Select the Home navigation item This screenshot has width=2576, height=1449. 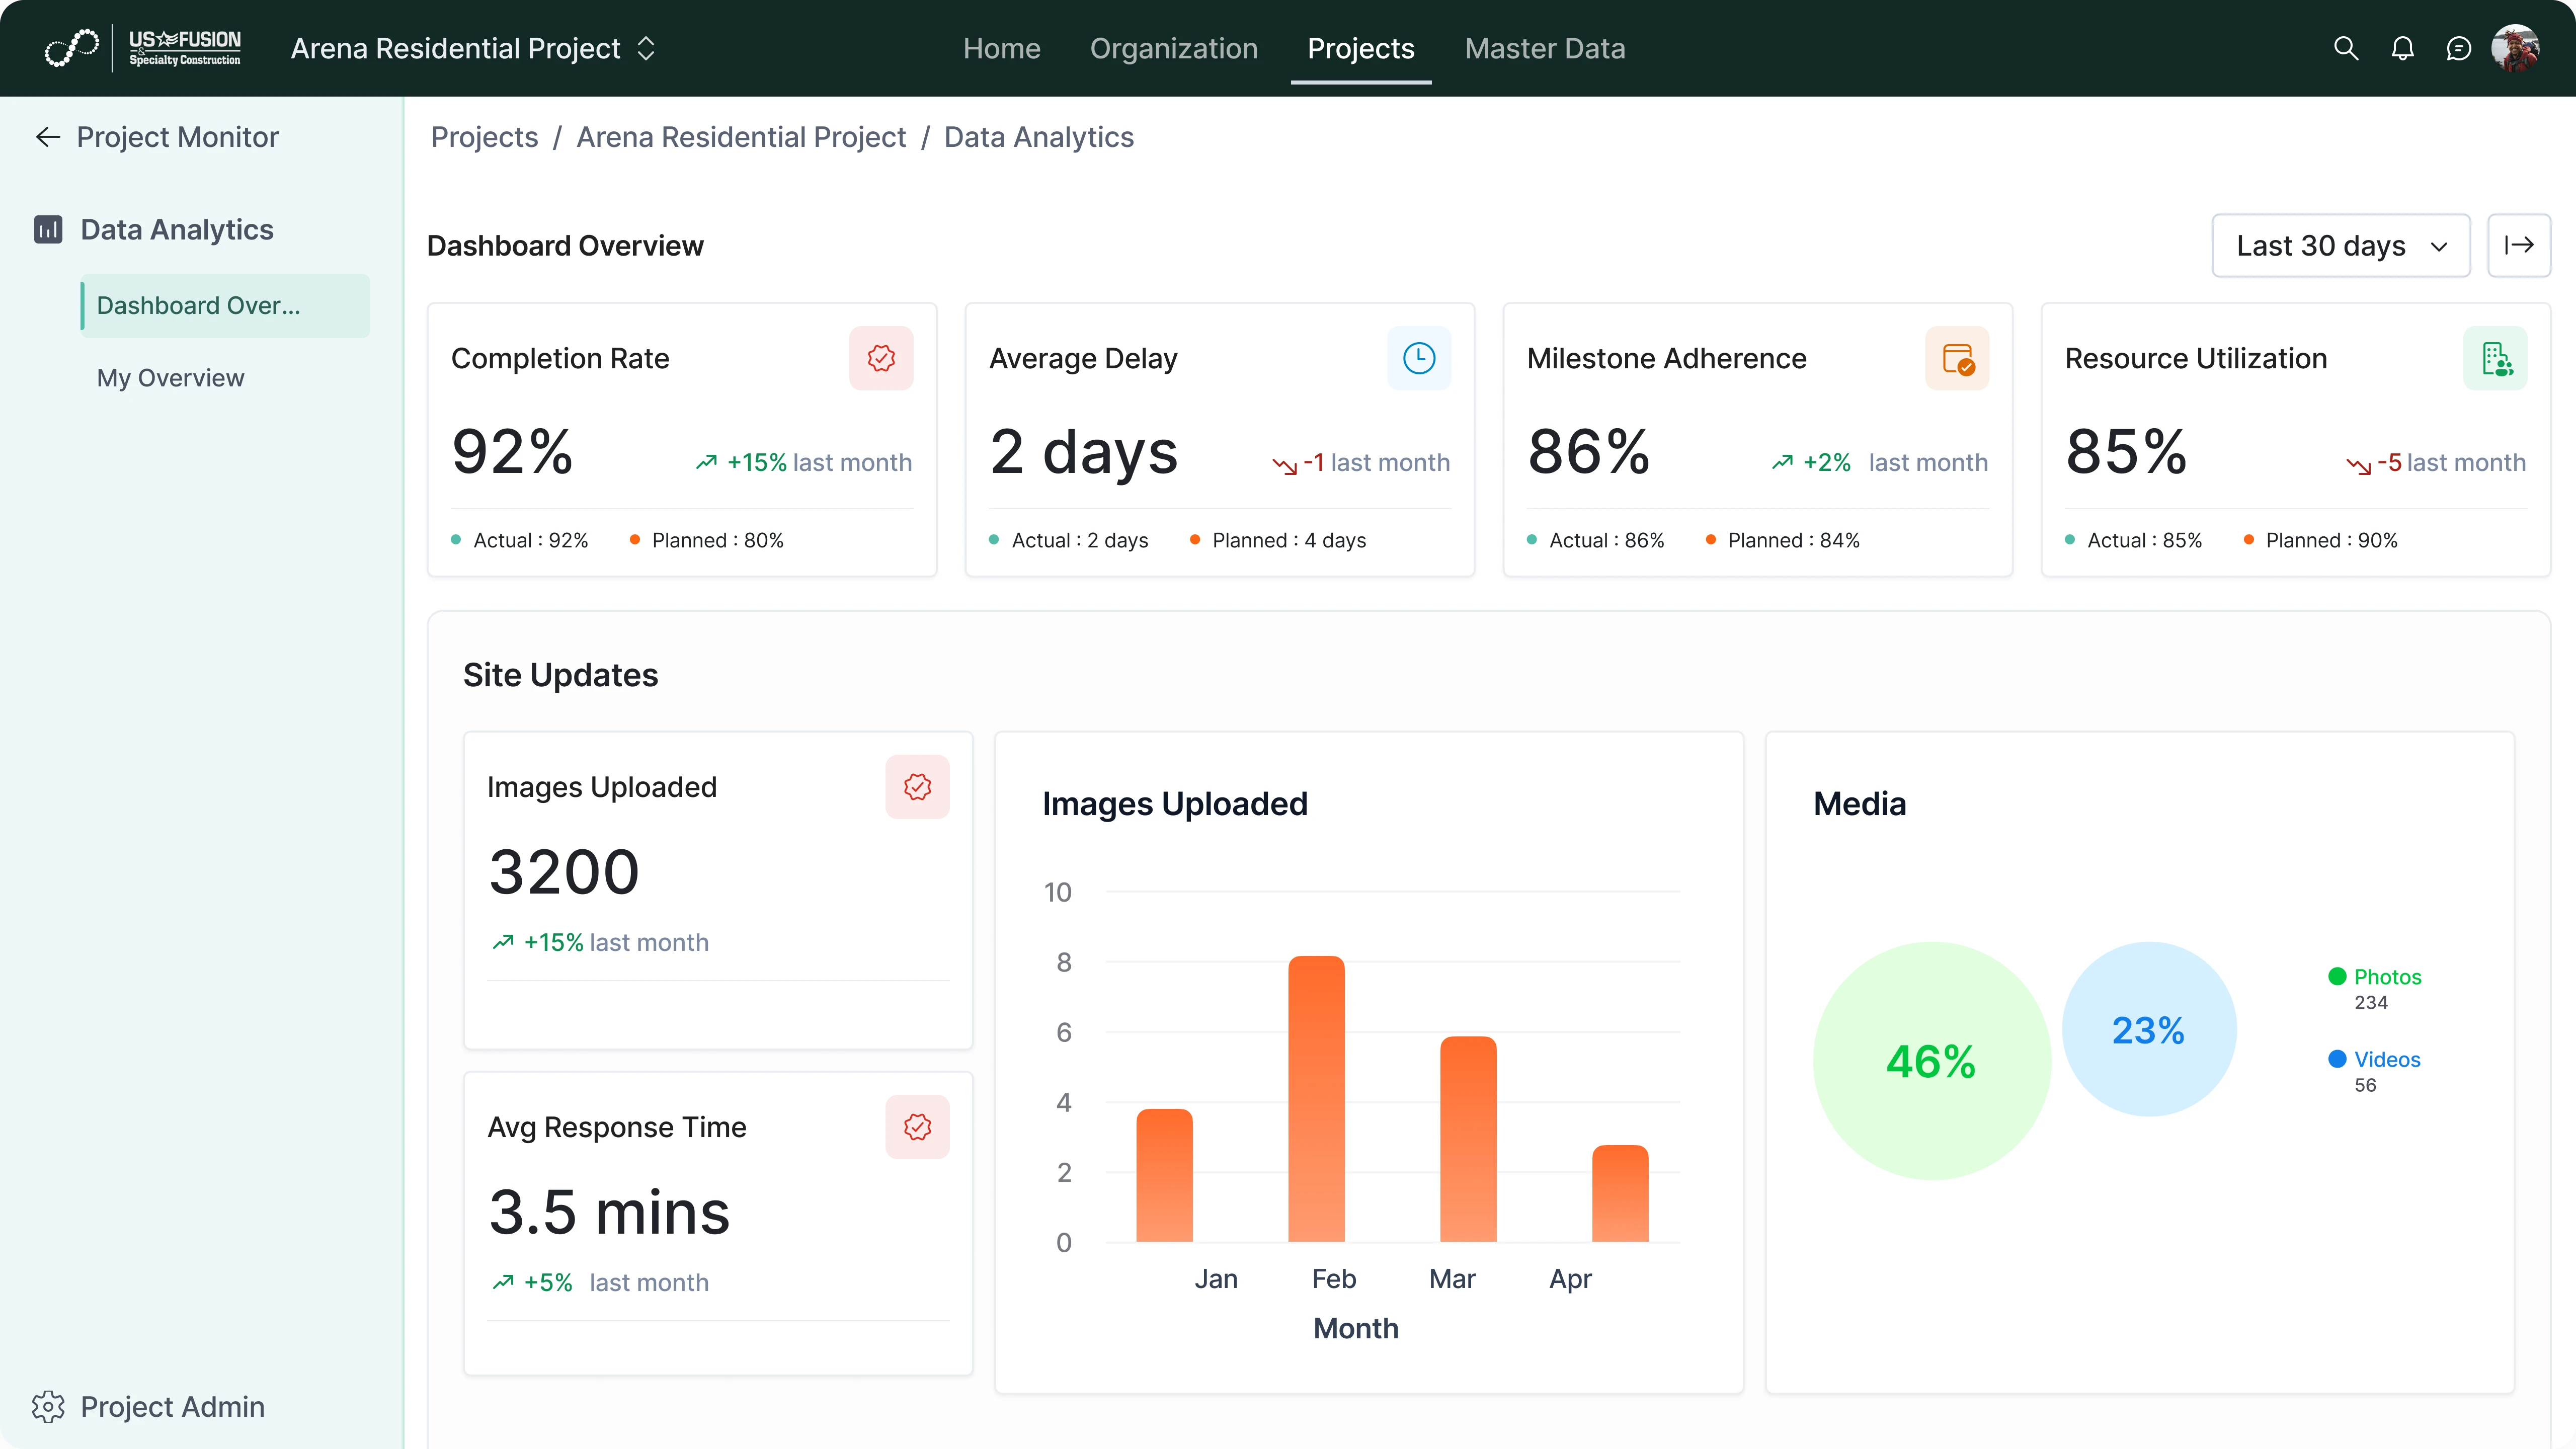[x=1002, y=48]
